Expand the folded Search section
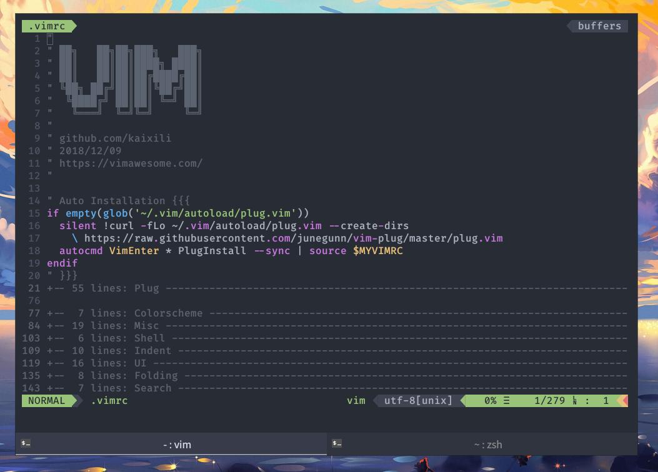This screenshot has height=472, width=658. [337, 388]
